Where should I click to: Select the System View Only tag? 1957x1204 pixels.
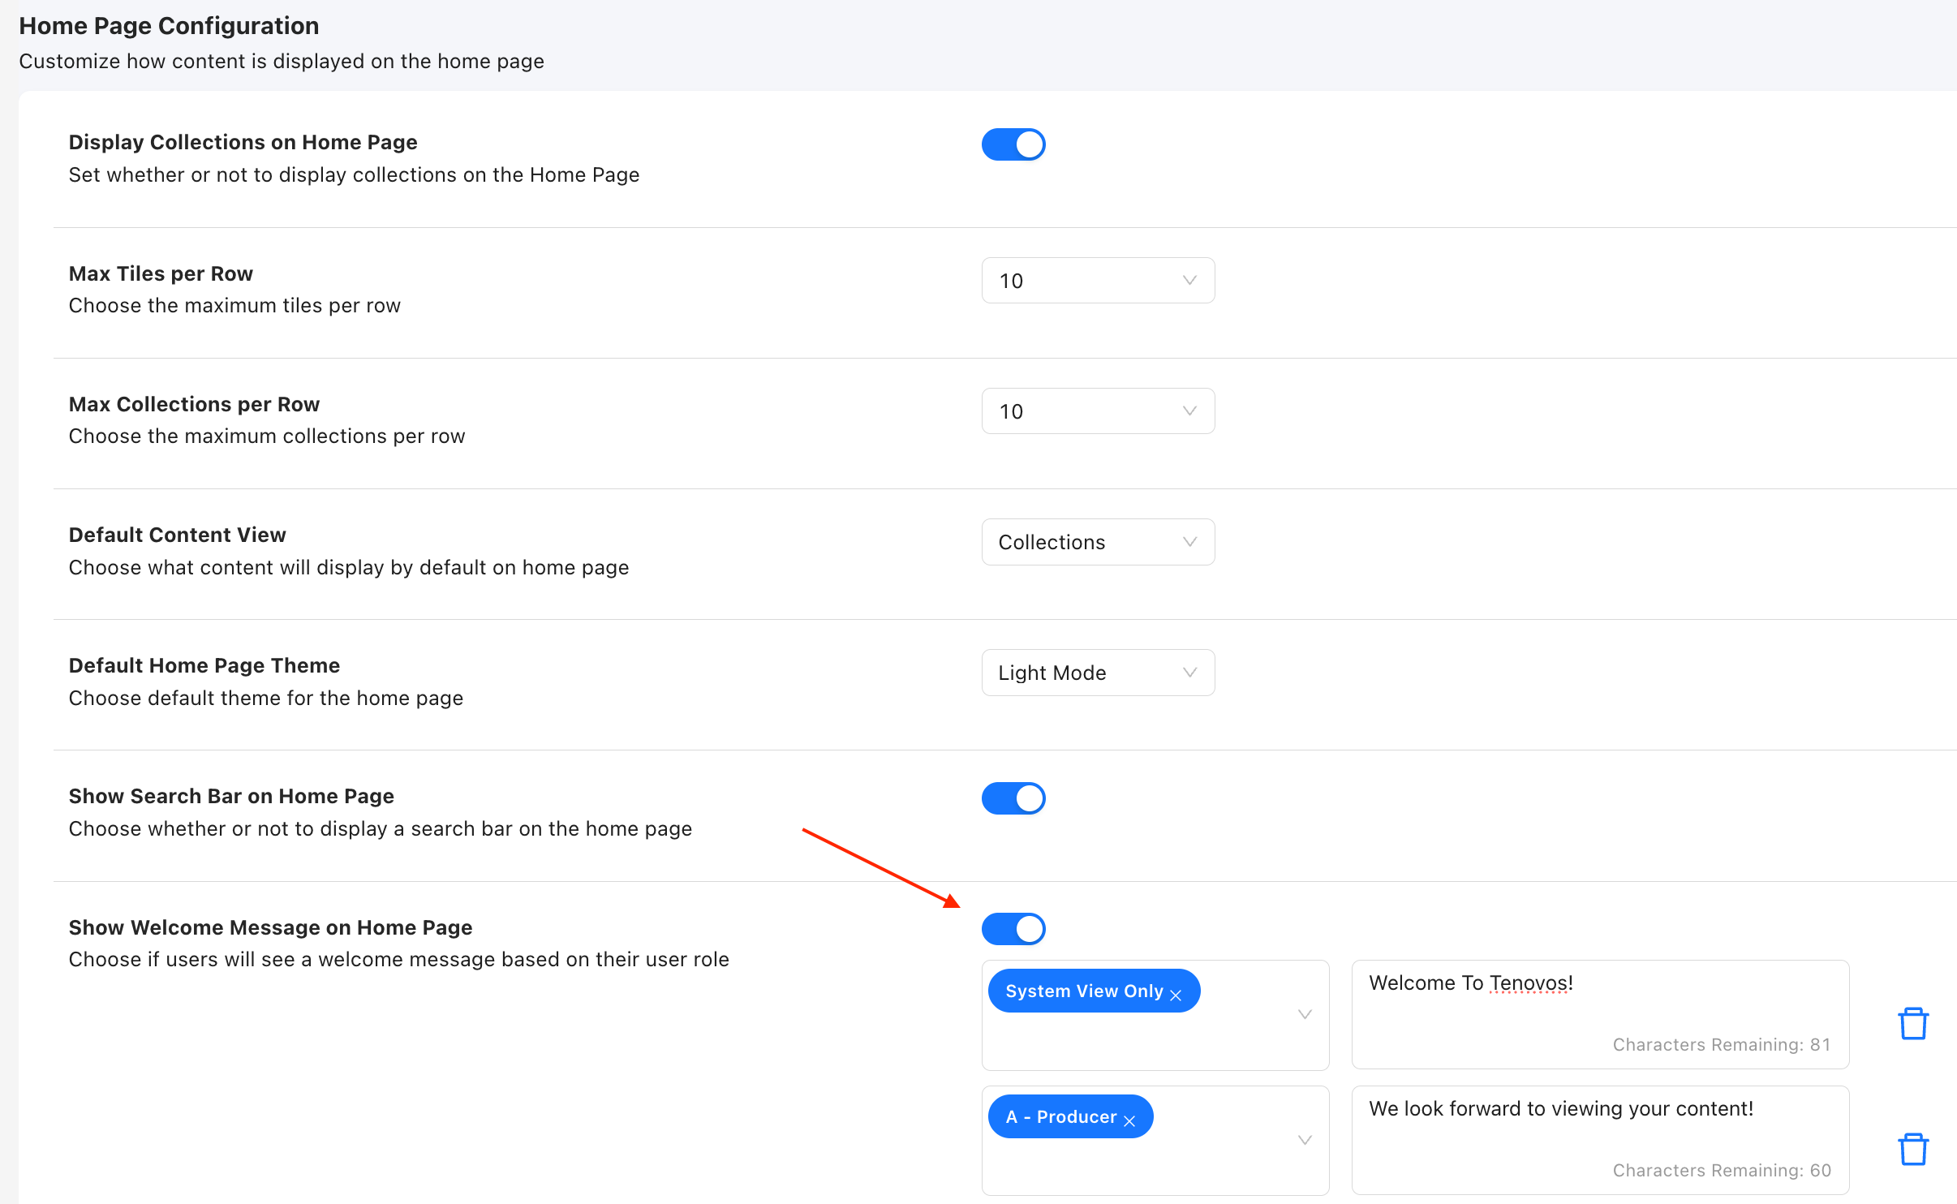(x=1083, y=991)
